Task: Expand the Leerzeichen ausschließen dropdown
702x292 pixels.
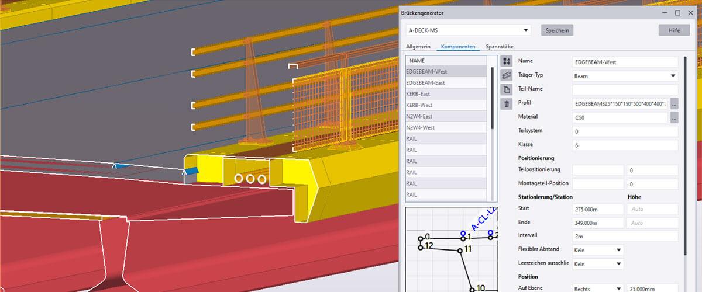Action: 597,264
